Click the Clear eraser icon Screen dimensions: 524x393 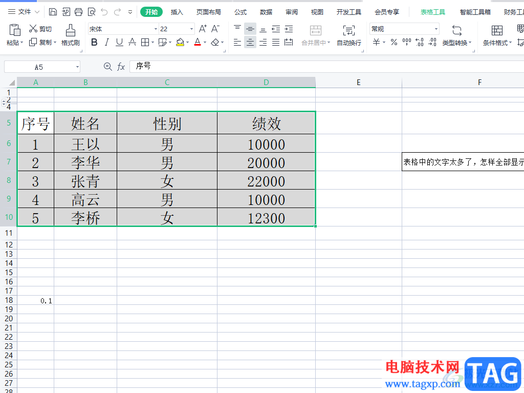point(215,42)
